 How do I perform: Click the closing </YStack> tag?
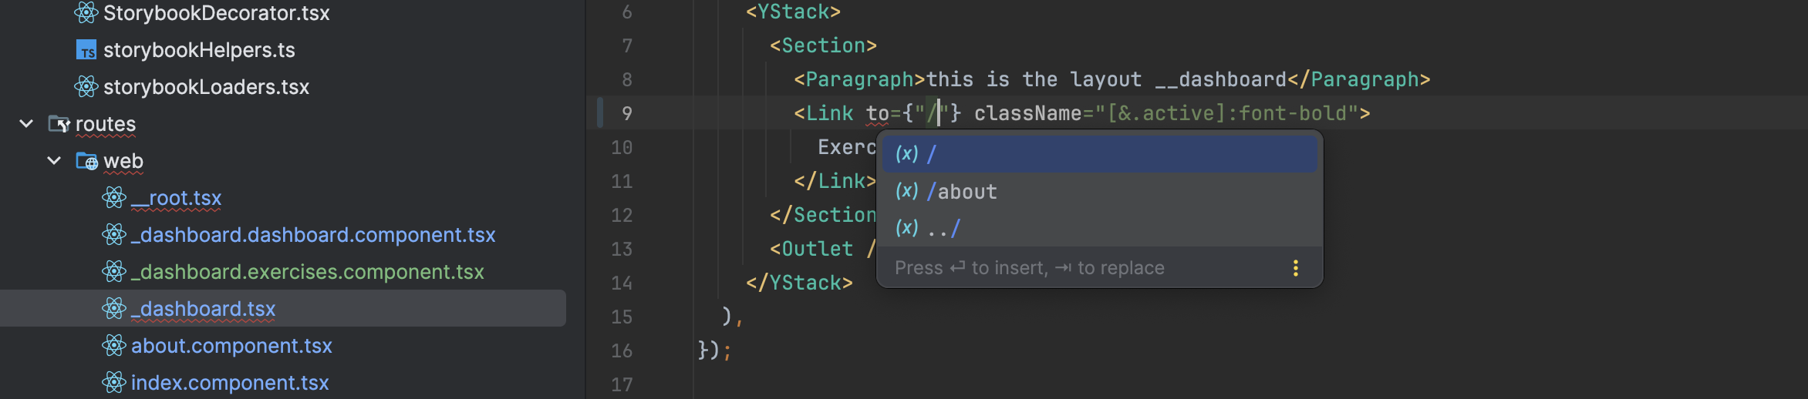point(799,283)
